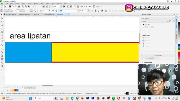Add a new page with plus button
Image resolution: width=180 pixels, height=101 pixels.
pyautogui.click(x=22, y=88)
